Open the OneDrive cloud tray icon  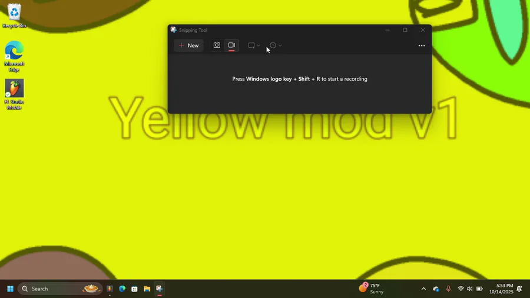coord(436,289)
